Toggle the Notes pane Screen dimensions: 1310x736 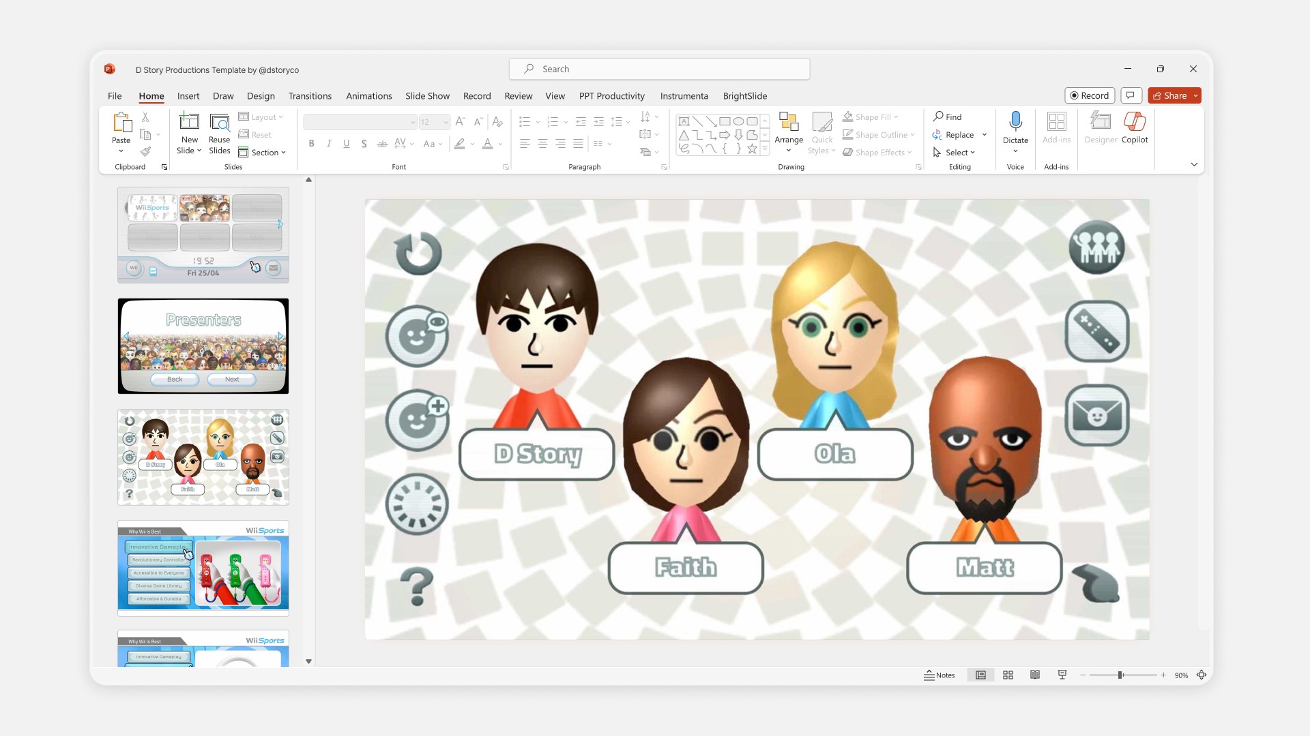coord(939,675)
